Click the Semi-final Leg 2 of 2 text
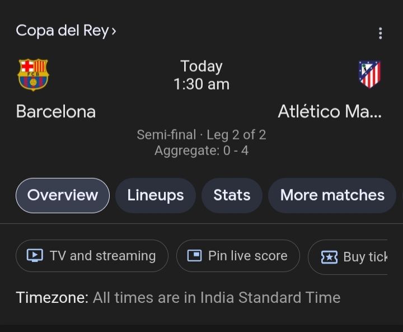The height and width of the screenshot is (332, 403). click(201, 135)
